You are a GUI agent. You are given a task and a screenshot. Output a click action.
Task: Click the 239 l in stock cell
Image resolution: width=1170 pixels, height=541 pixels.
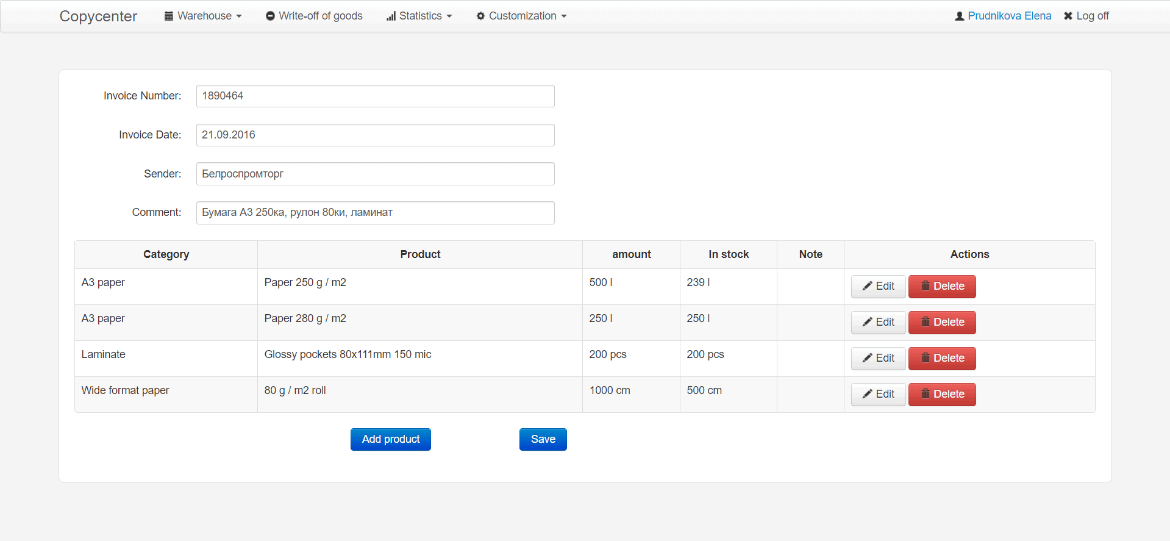coord(729,287)
